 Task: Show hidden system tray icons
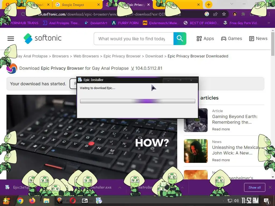tap(223, 201)
